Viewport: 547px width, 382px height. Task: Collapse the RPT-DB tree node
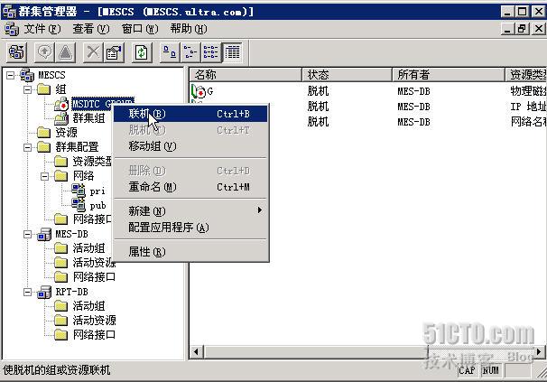[x=28, y=292]
